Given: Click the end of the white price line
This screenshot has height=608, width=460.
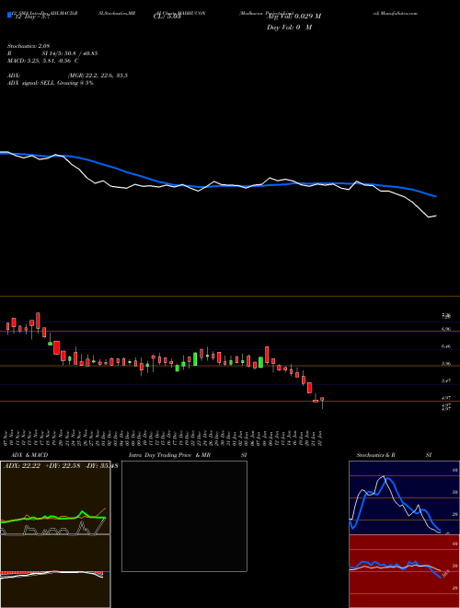Looking at the screenshot, I should click(436, 216).
